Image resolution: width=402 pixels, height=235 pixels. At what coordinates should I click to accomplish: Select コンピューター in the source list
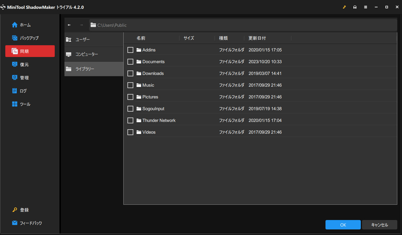[94, 54]
